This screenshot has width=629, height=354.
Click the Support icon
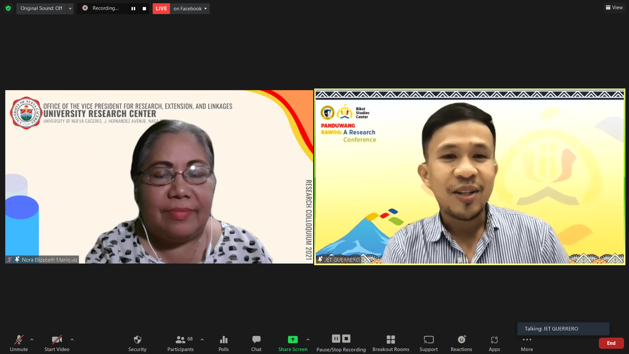[429, 340]
